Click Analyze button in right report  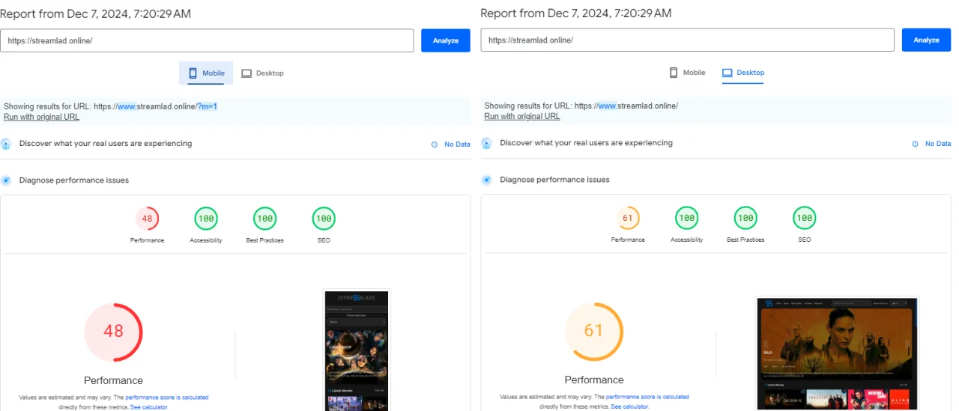click(x=926, y=40)
